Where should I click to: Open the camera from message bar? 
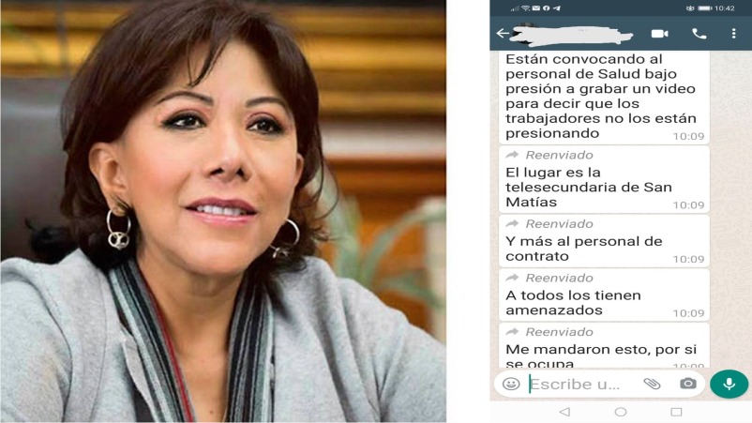pos(687,384)
